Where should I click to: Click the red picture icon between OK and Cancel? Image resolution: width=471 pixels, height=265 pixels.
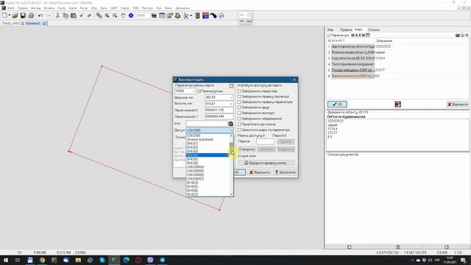point(397,105)
